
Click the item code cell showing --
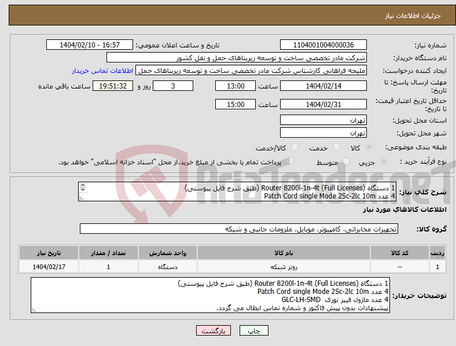(x=400, y=267)
